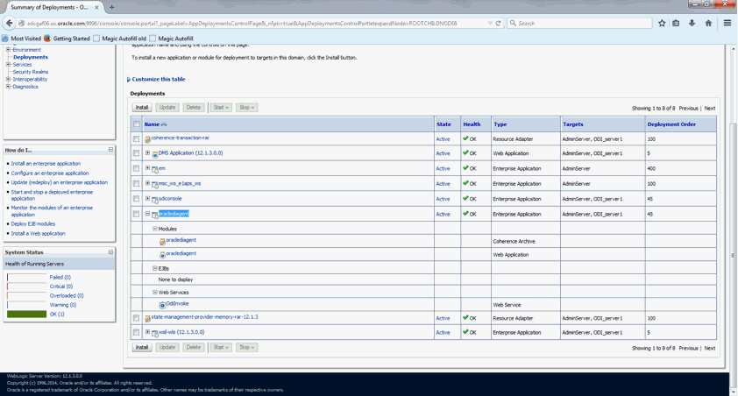Image resolution: width=738 pixels, height=396 pixels.
Task: Minimize the System Status panel
Action: [110, 252]
